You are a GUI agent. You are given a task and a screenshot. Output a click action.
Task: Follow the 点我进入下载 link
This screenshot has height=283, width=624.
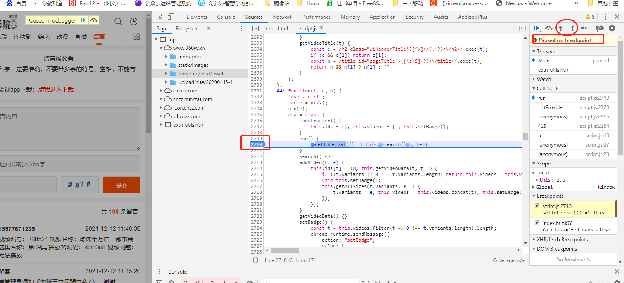click(56, 90)
